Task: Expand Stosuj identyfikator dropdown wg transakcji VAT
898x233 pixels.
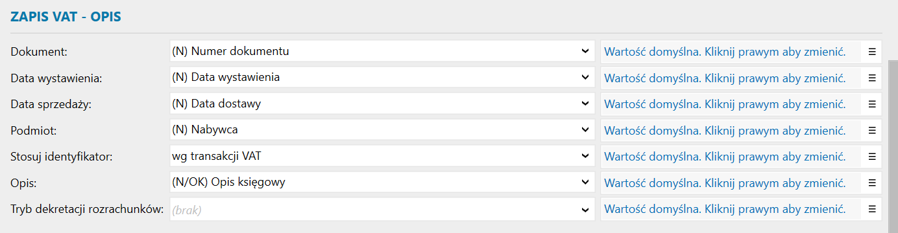Action: [x=382, y=156]
